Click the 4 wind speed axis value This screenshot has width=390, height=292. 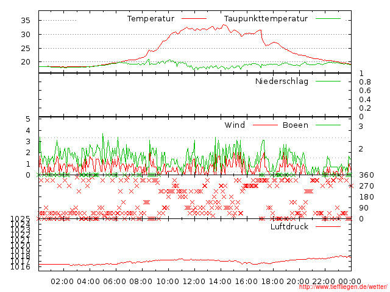point(28,130)
